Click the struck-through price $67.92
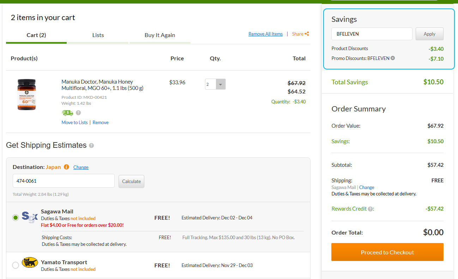This screenshot has width=458, height=279. (296, 83)
